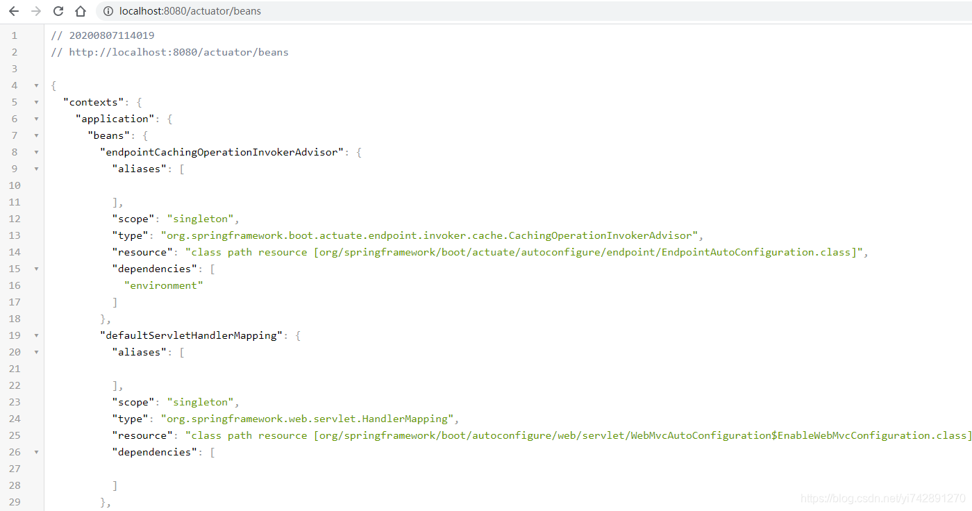Screen dimensions: 972x511
Task: Collapse the "beans" node arrow at line 7
Action: click(x=36, y=135)
